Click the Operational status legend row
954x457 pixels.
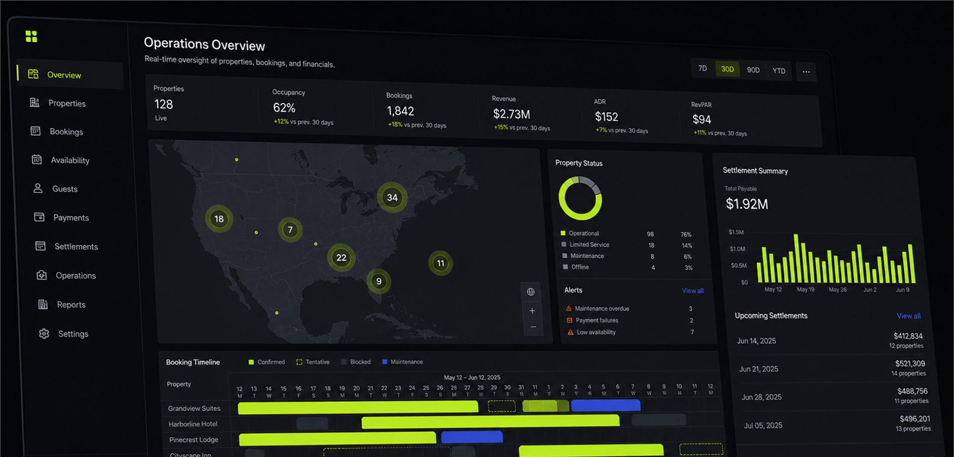point(626,234)
